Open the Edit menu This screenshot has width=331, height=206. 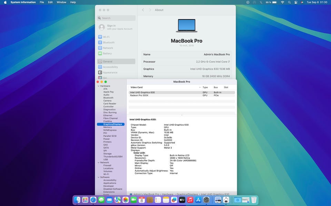tap(50, 2)
